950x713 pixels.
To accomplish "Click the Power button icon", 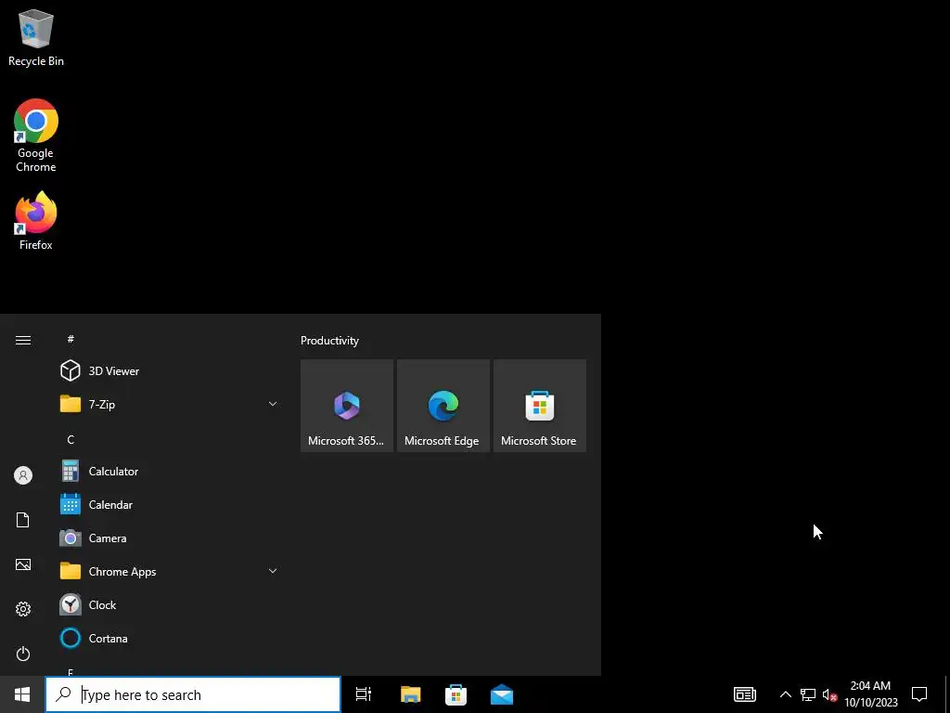I will click(x=23, y=654).
